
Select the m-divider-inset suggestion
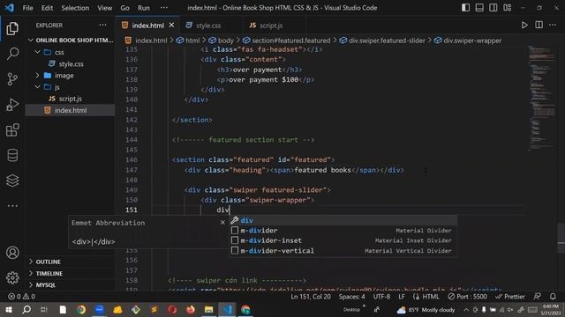tap(343, 240)
